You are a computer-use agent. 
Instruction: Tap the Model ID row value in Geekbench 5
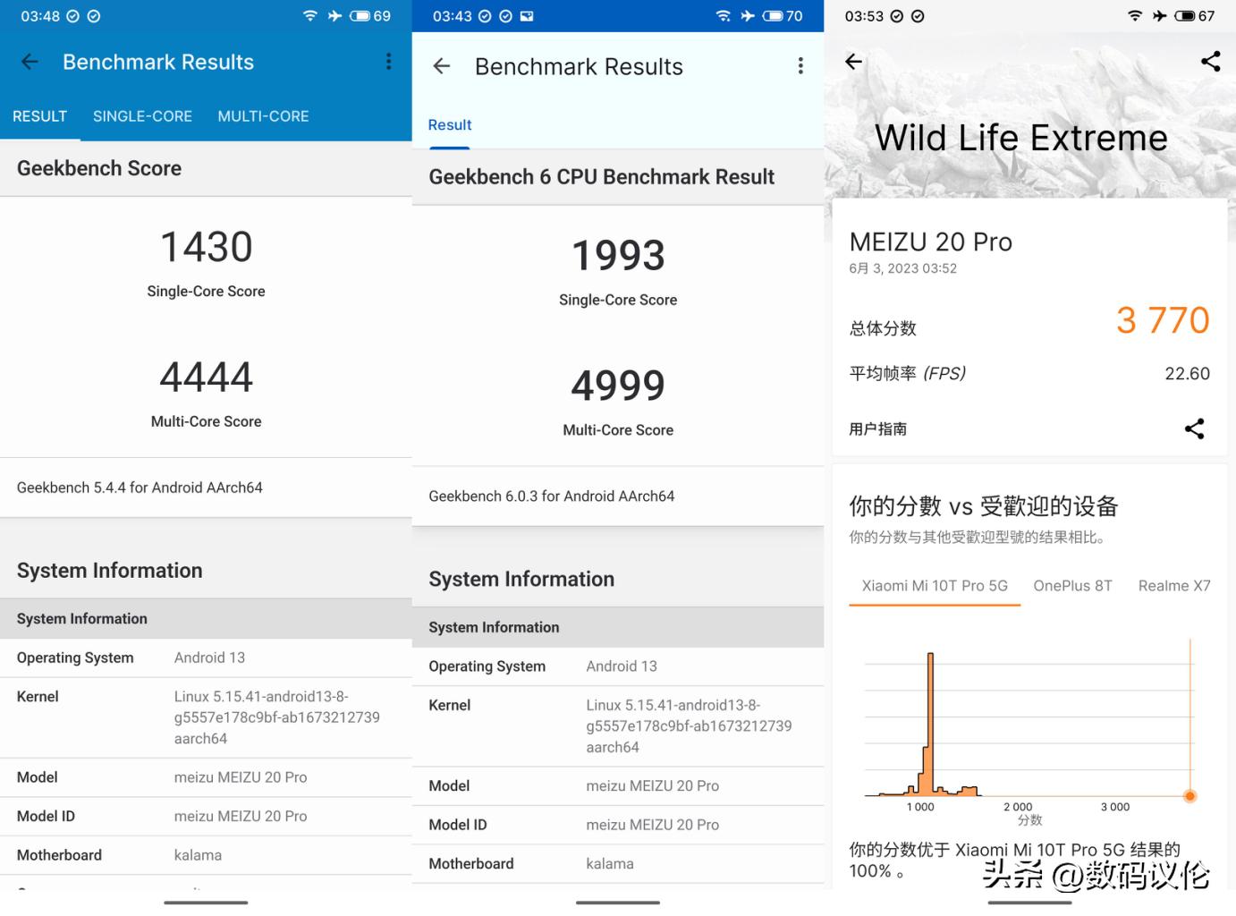coord(241,817)
